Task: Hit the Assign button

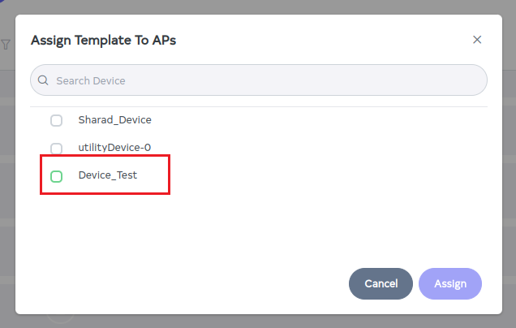Action: 450,284
